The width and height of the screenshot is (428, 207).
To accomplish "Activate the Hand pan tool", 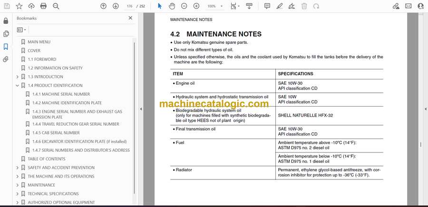I will pos(172,6).
